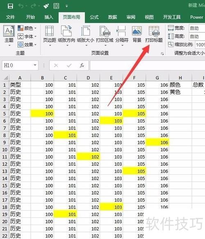Switch to the 视图 ribbon tab
The height and width of the screenshot is (239, 205).
149,17
